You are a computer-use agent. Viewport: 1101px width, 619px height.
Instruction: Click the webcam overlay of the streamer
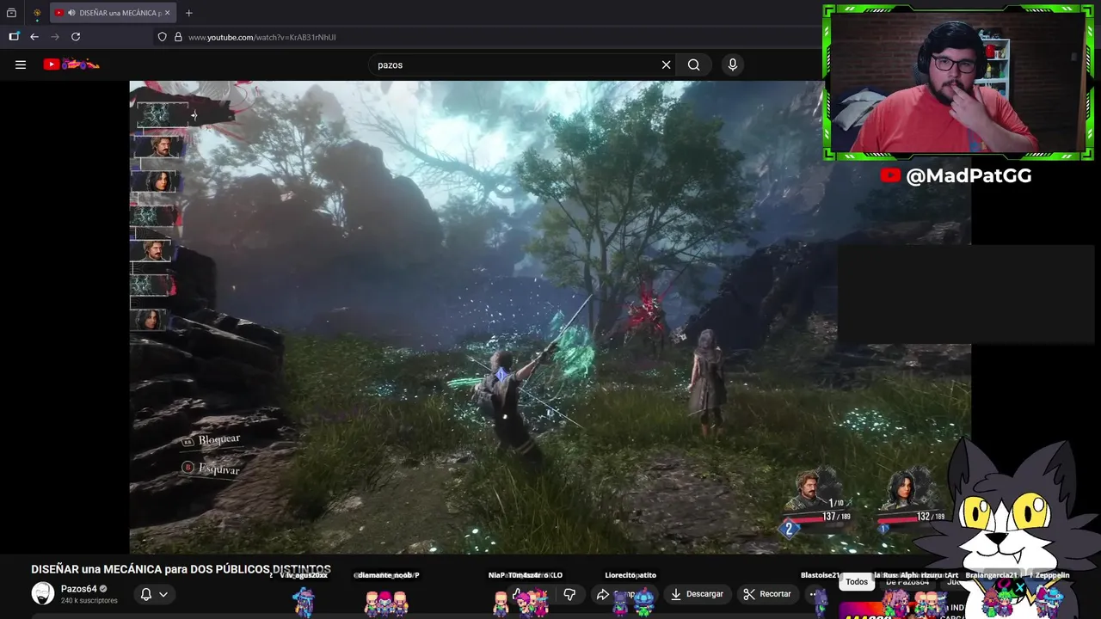tap(957, 83)
